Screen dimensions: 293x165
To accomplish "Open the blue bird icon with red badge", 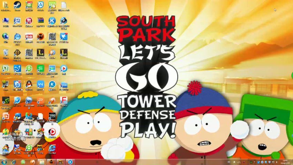I will click(x=64, y=37).
